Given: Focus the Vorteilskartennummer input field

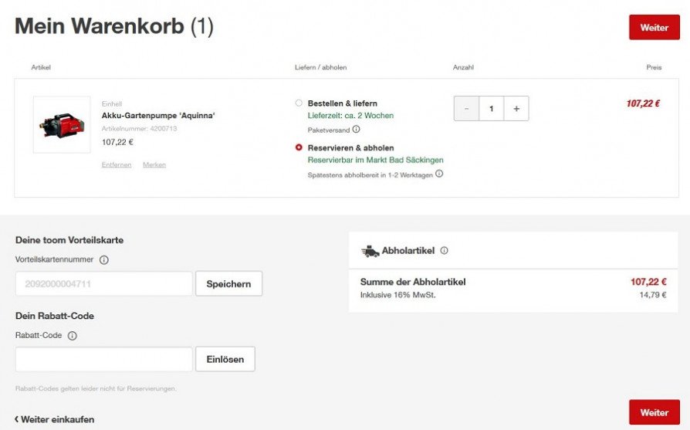Looking at the screenshot, I should point(104,284).
